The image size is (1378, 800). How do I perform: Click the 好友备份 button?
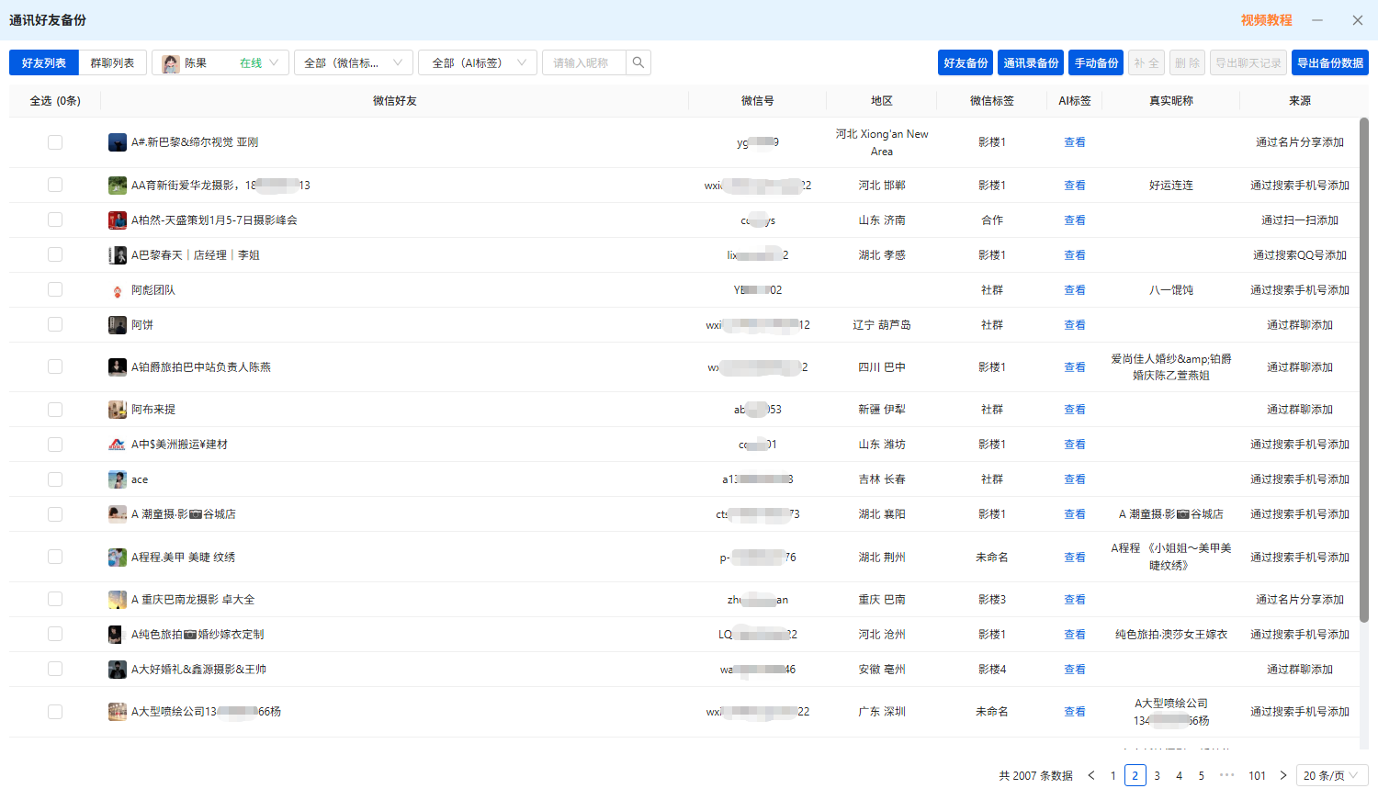pyautogui.click(x=966, y=62)
